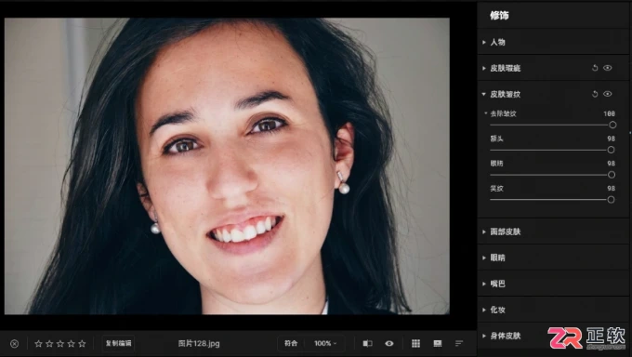Rate the photo four stars
The height and width of the screenshot is (357, 632).
72,344
